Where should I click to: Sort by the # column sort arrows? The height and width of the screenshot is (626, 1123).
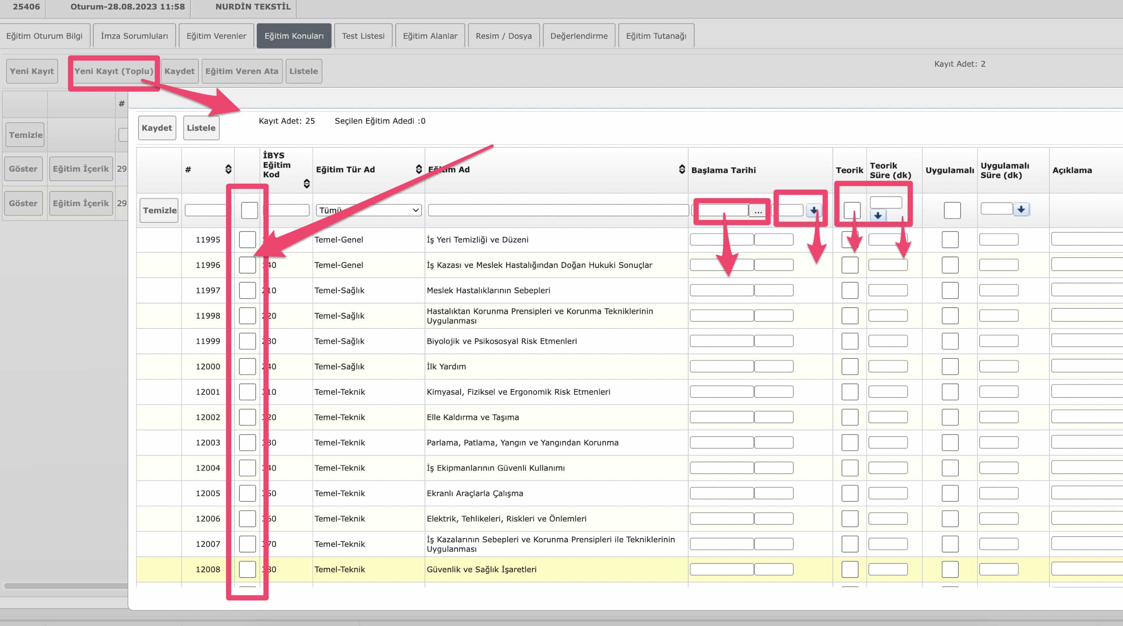point(228,169)
